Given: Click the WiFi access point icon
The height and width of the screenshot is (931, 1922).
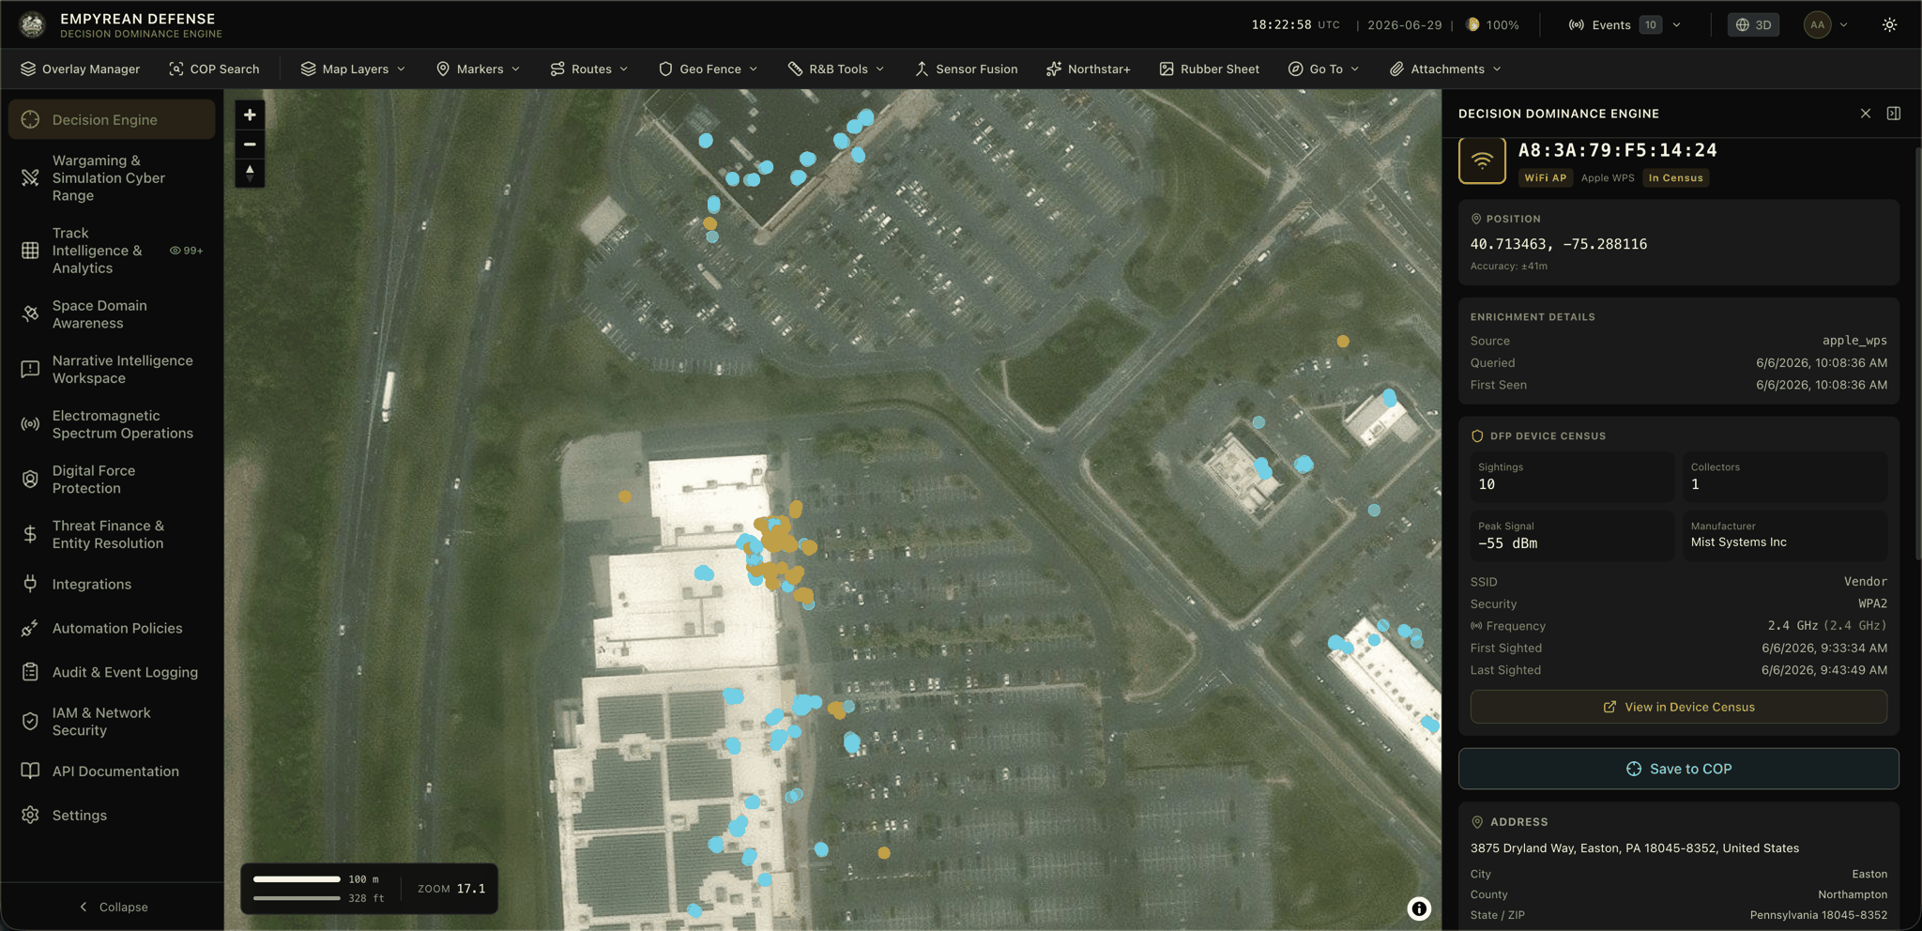Looking at the screenshot, I should coord(1482,160).
